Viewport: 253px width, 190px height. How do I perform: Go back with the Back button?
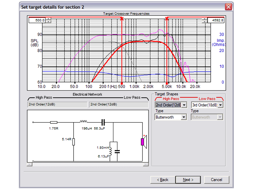coord(163,180)
